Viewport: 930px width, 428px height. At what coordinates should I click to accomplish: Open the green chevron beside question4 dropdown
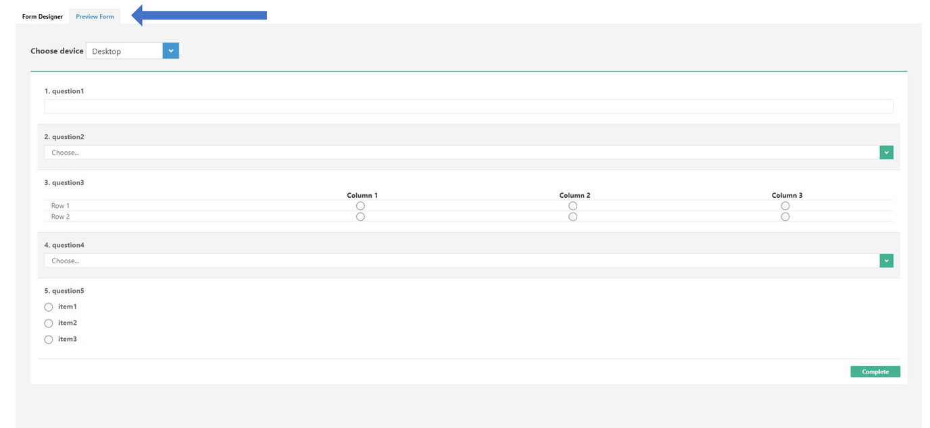886,260
